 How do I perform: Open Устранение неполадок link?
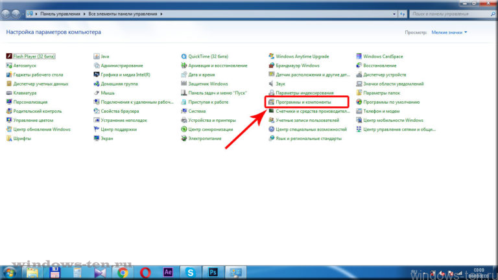point(124,121)
